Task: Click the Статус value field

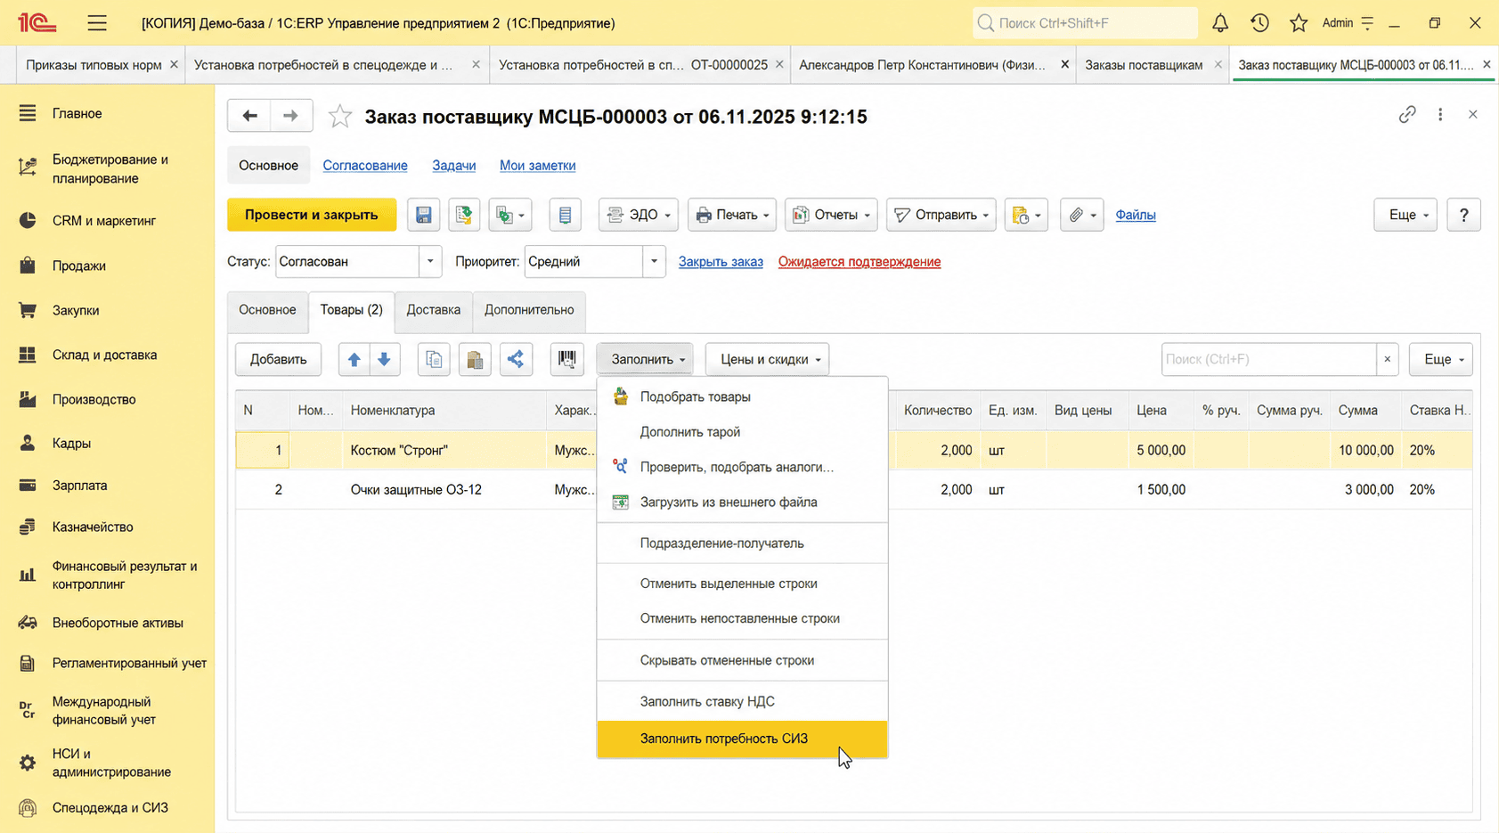Action: 347,262
